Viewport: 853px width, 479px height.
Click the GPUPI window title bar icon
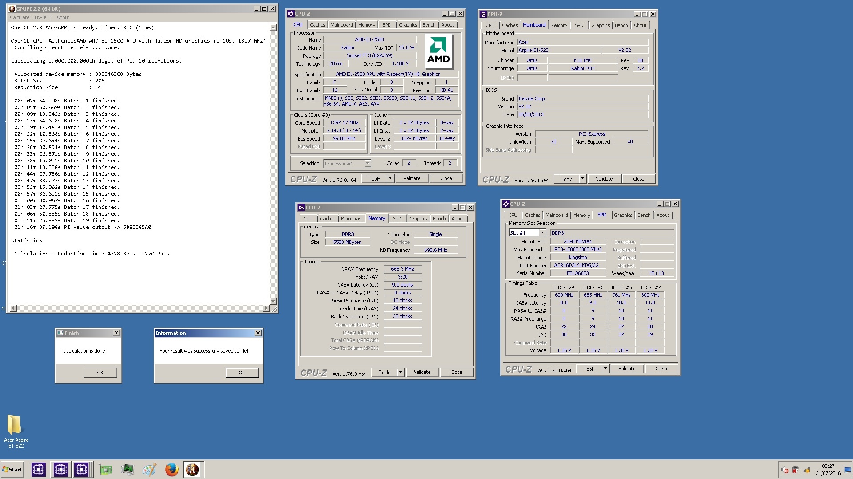12,9
